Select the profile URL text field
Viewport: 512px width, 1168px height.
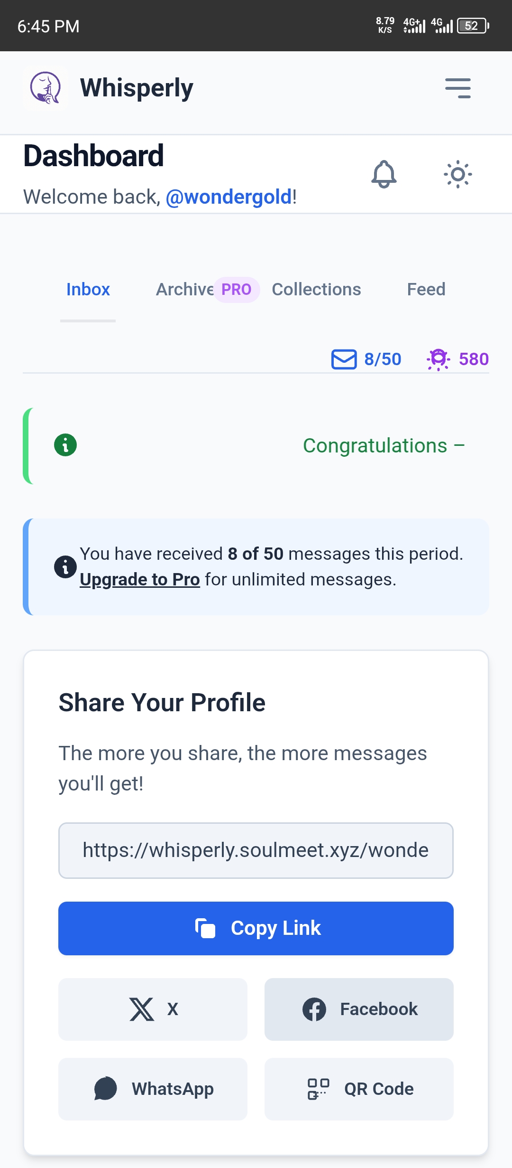pyautogui.click(x=256, y=850)
